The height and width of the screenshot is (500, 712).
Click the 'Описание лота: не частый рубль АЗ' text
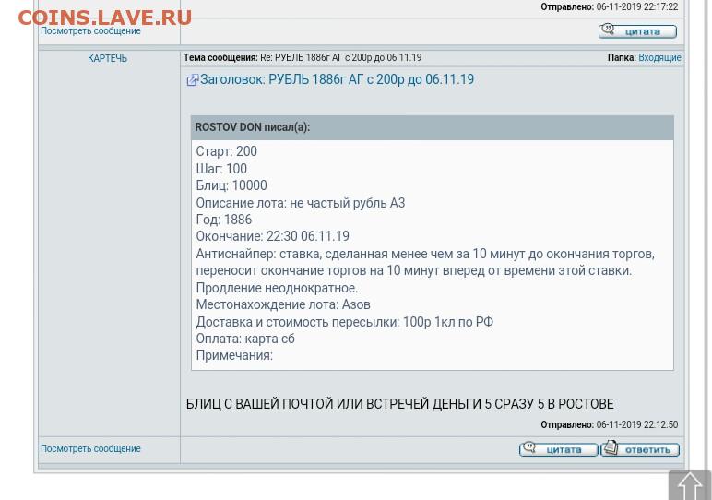point(301,203)
